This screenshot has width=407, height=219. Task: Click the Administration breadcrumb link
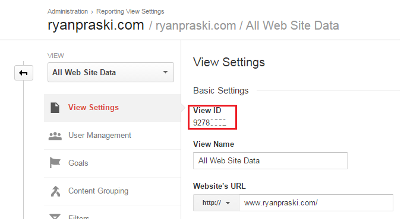(68, 11)
